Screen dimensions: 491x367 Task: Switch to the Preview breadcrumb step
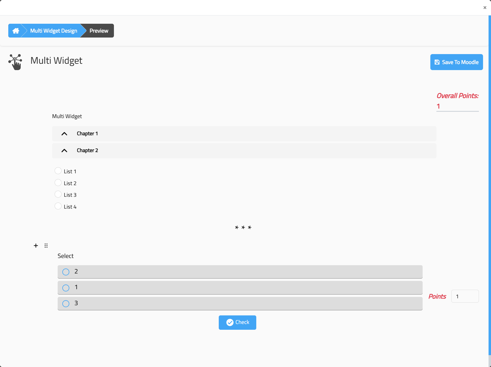(99, 31)
